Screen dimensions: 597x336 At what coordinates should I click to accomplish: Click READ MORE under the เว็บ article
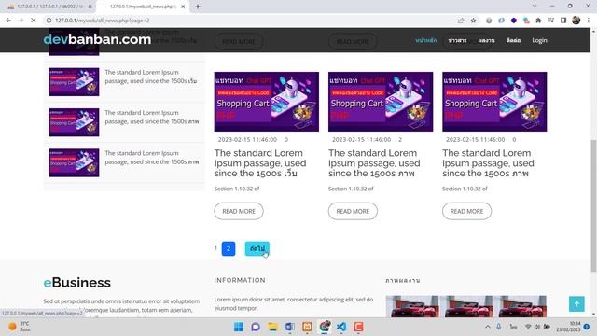(x=239, y=211)
